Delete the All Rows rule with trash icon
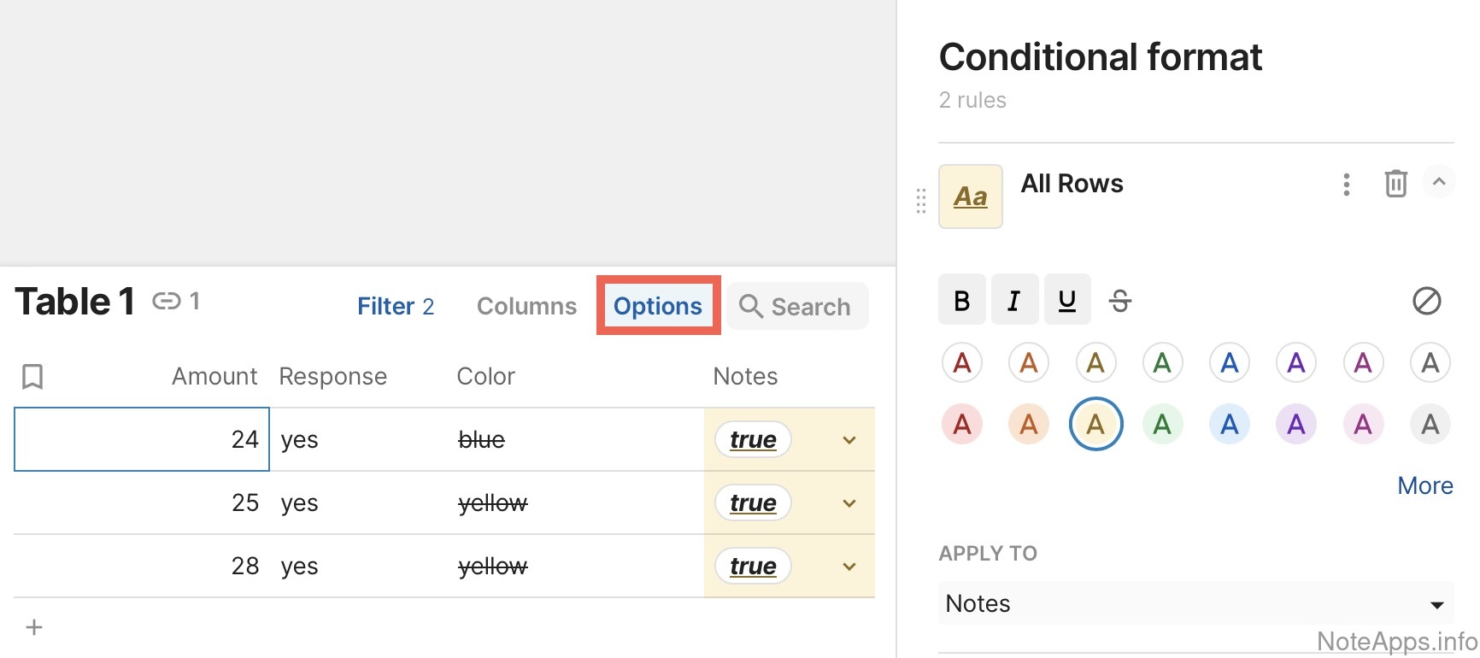The width and height of the screenshot is (1480, 658). pyautogui.click(x=1395, y=184)
